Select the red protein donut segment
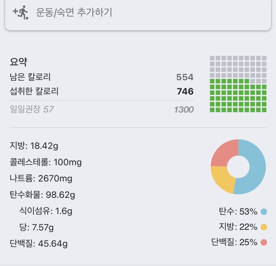 click(224, 152)
